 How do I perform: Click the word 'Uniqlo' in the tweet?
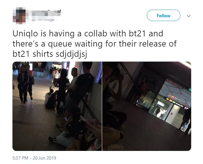point(26,34)
